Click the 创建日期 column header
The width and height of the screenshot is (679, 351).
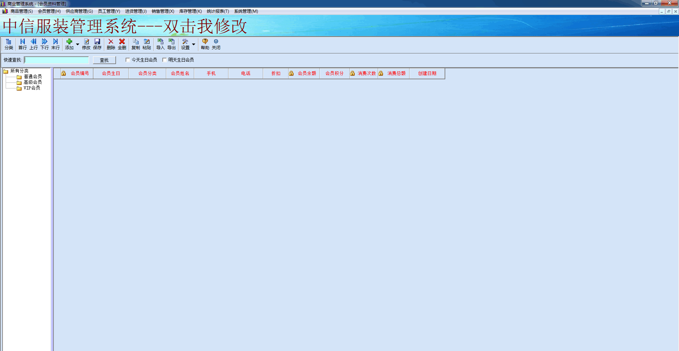pyautogui.click(x=427, y=74)
